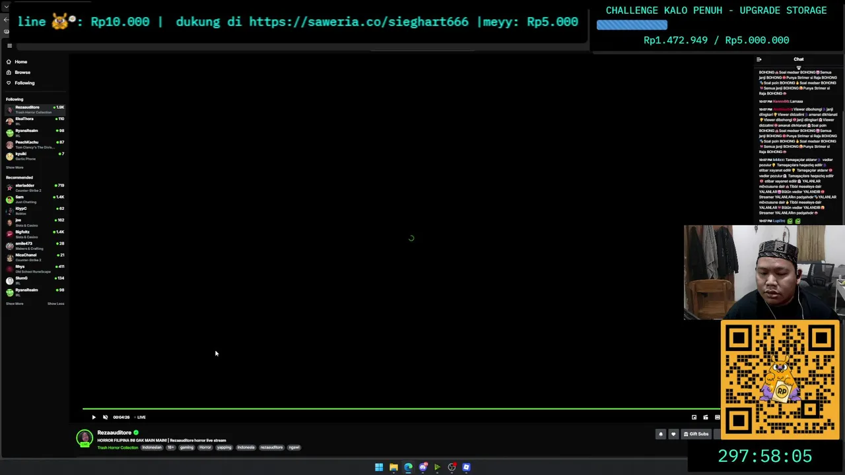Viewport: 845px width, 475px height.
Task: Click the heart follow icon
Action: (673, 434)
